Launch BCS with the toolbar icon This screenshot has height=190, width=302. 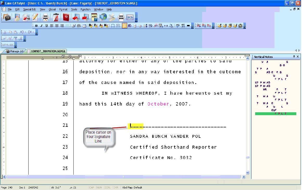point(130,17)
